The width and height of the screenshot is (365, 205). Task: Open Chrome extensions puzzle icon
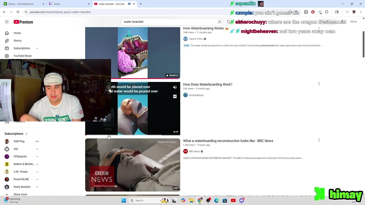pyautogui.click(x=327, y=12)
